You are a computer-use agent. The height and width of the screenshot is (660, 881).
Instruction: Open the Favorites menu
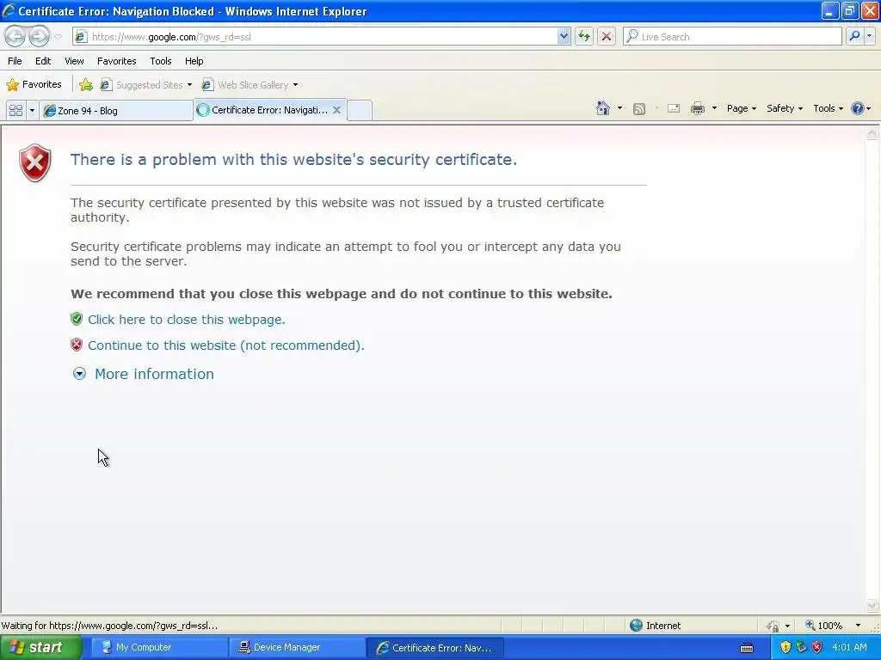click(117, 61)
